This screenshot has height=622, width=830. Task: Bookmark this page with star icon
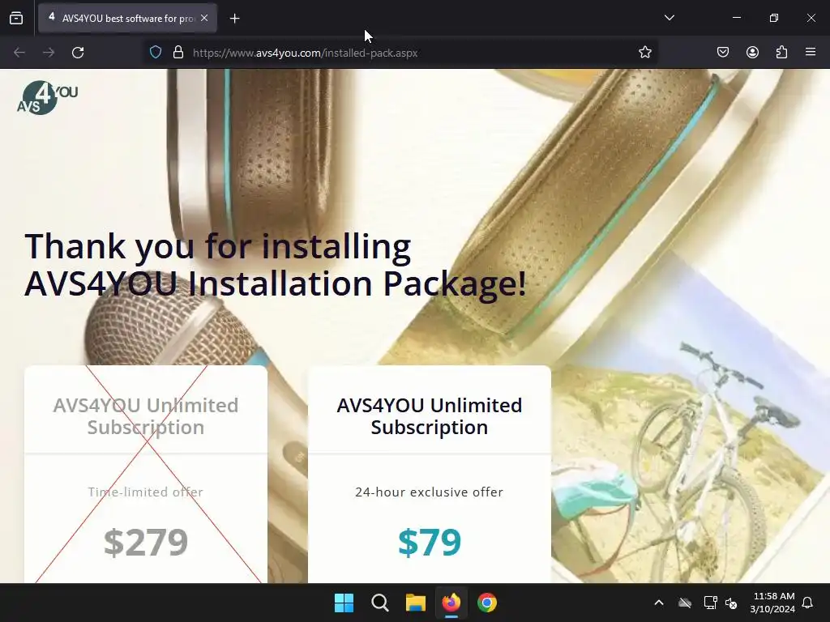coord(644,53)
